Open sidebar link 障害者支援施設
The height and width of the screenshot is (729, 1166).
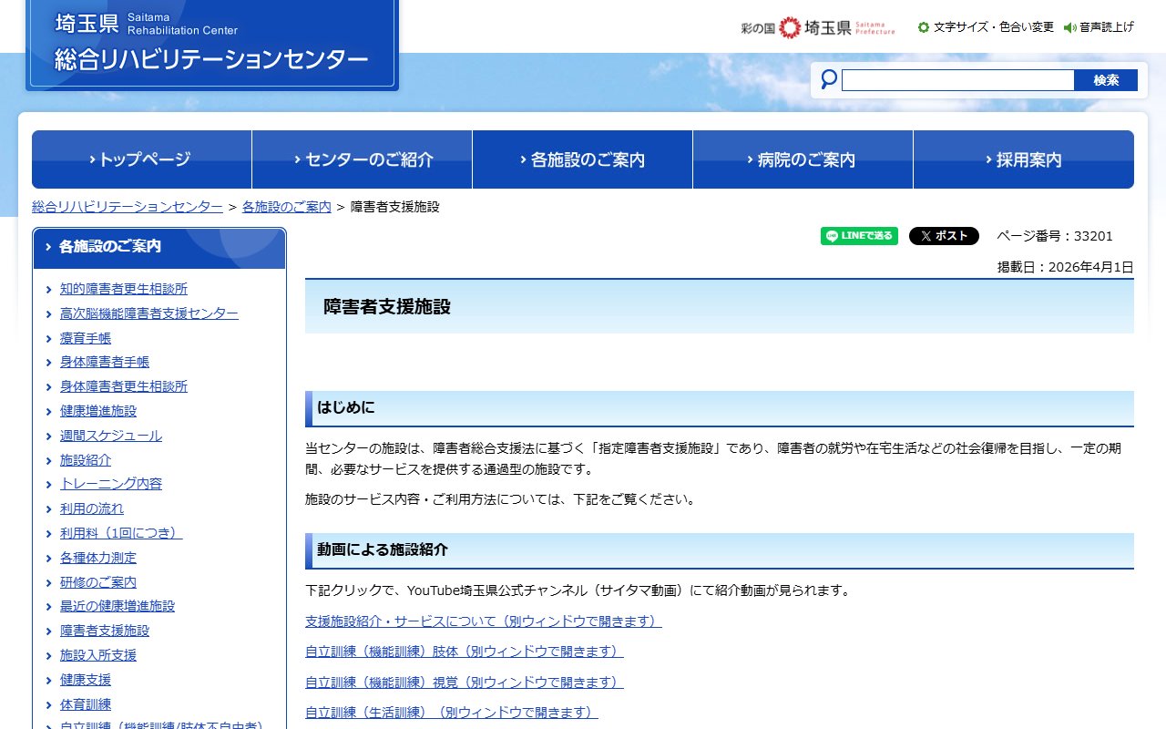pos(105,631)
